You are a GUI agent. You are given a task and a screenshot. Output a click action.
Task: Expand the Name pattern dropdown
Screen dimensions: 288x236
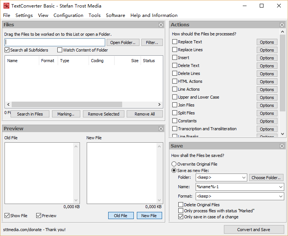tap(281, 187)
